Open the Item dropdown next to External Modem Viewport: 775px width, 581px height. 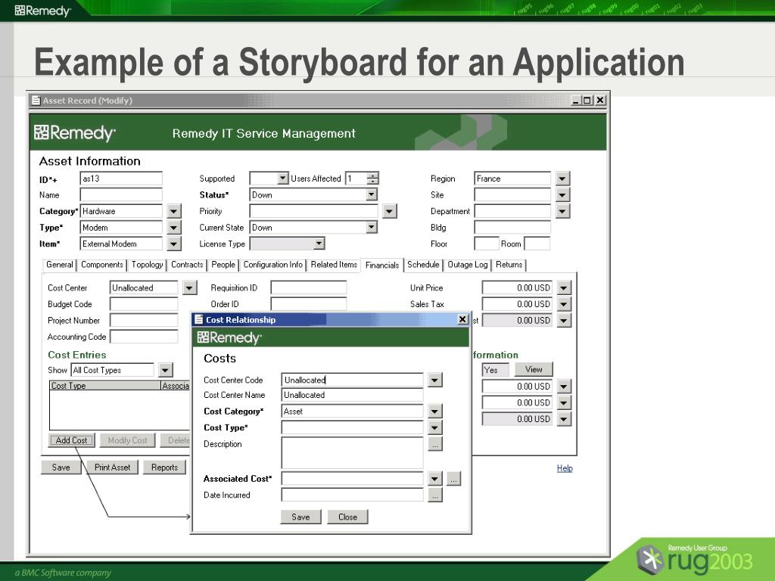coord(173,244)
